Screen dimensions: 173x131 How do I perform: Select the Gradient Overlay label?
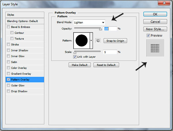coord(21,74)
